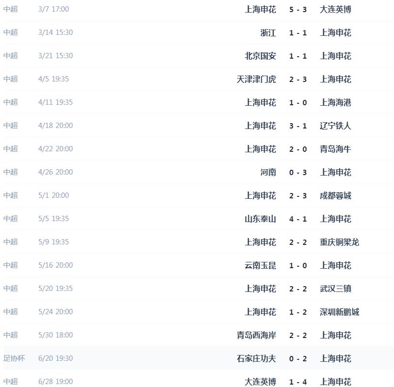Click score 2 - 3 in 天津津门虎 match
The image size is (394, 387).
pos(298,80)
